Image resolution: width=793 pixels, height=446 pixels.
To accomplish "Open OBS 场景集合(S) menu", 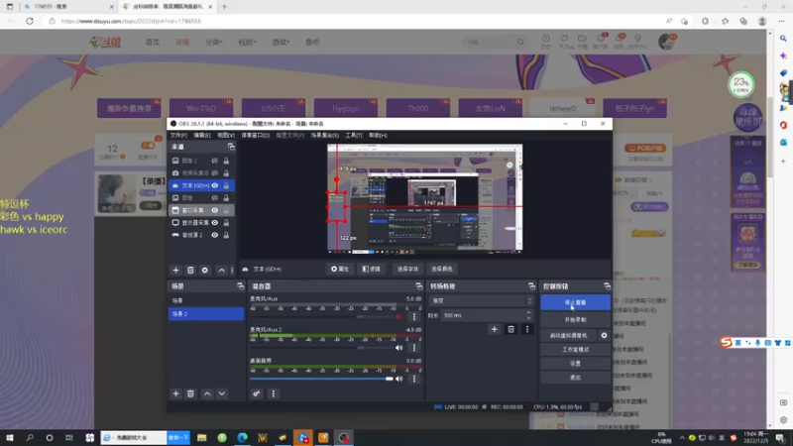I will click(325, 136).
